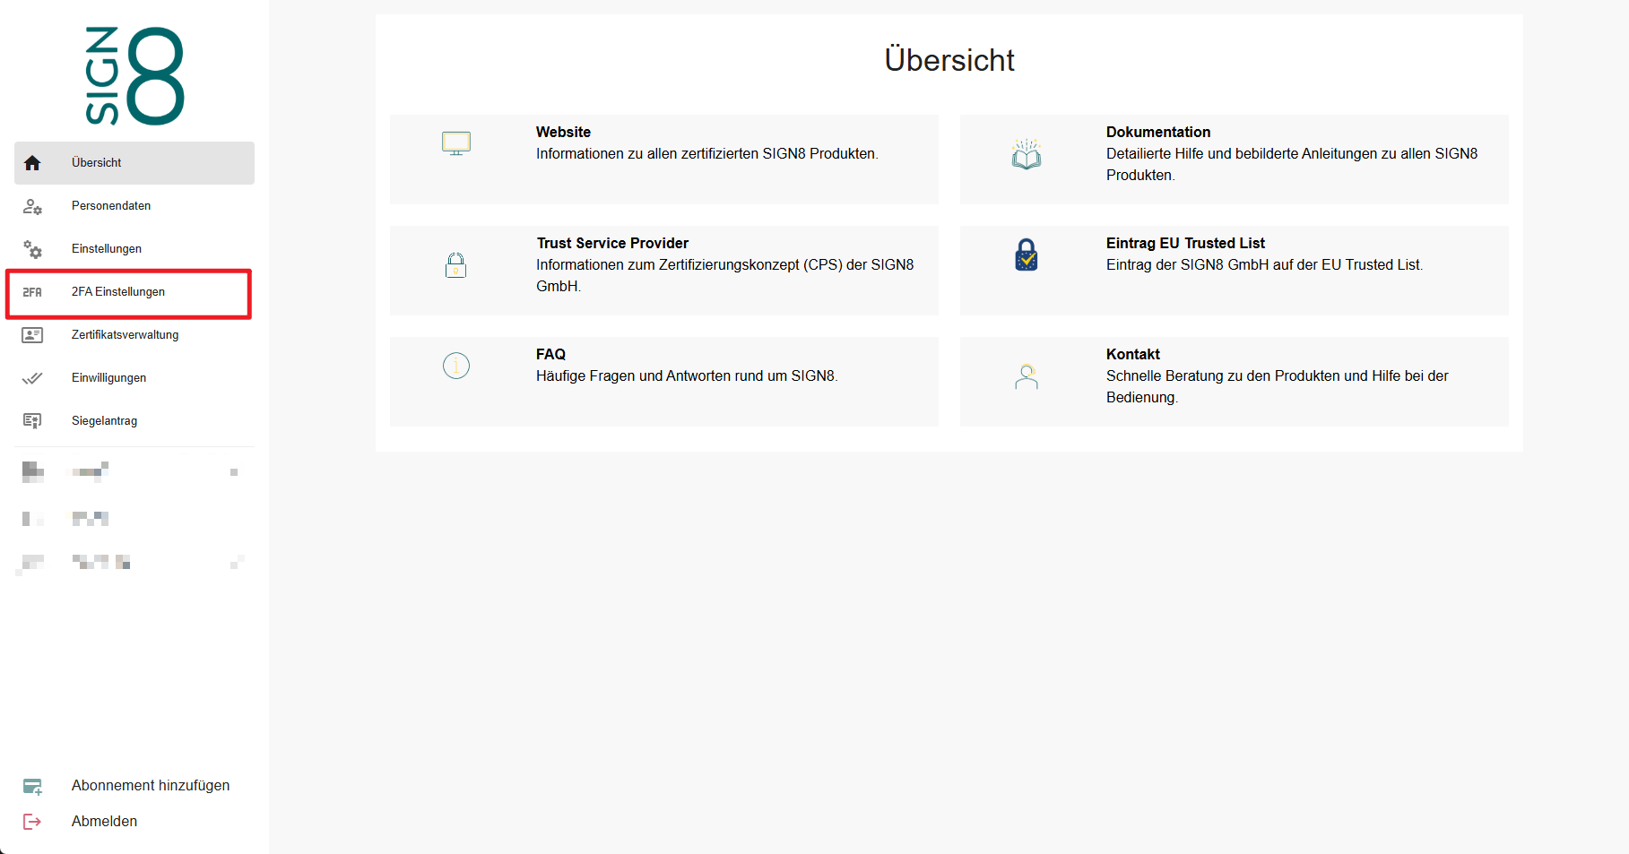Click the Abonnement hinzufügen card icon
1629x854 pixels.
pyautogui.click(x=32, y=786)
